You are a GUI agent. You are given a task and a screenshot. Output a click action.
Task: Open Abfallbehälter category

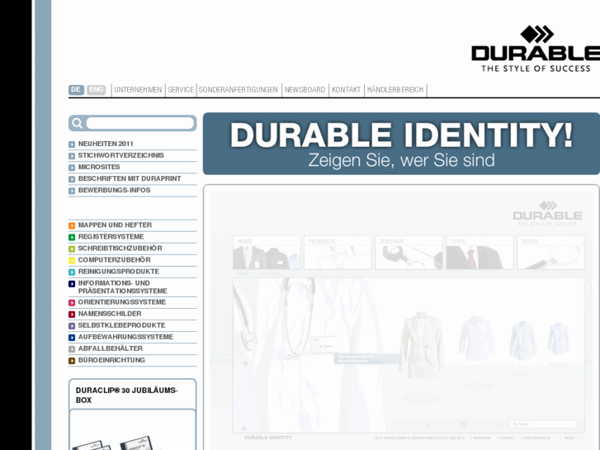111,348
